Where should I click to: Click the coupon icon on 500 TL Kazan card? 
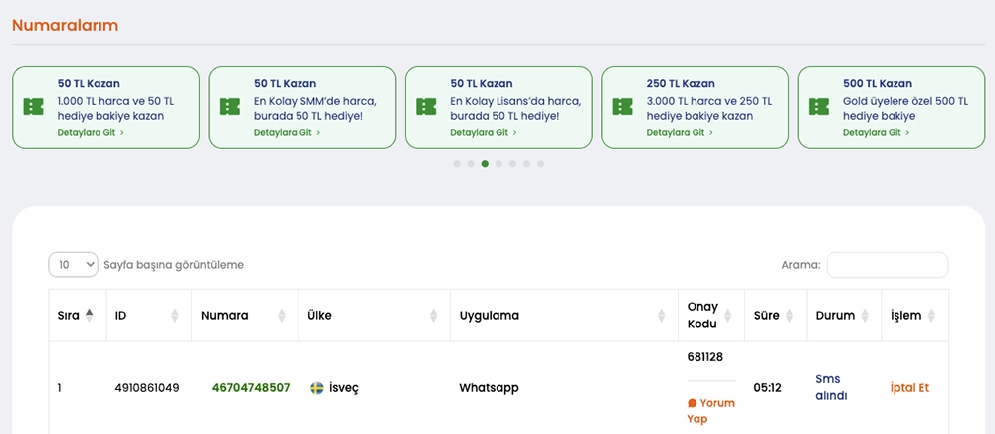pyautogui.click(x=819, y=107)
